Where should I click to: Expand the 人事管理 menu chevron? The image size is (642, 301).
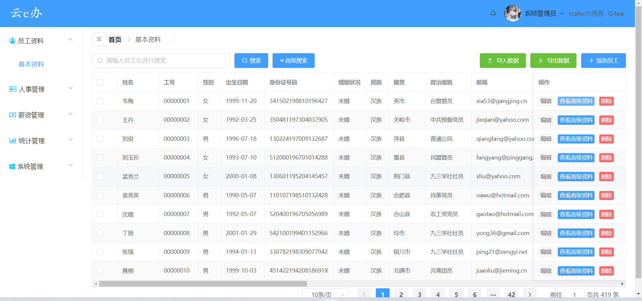[71, 88]
